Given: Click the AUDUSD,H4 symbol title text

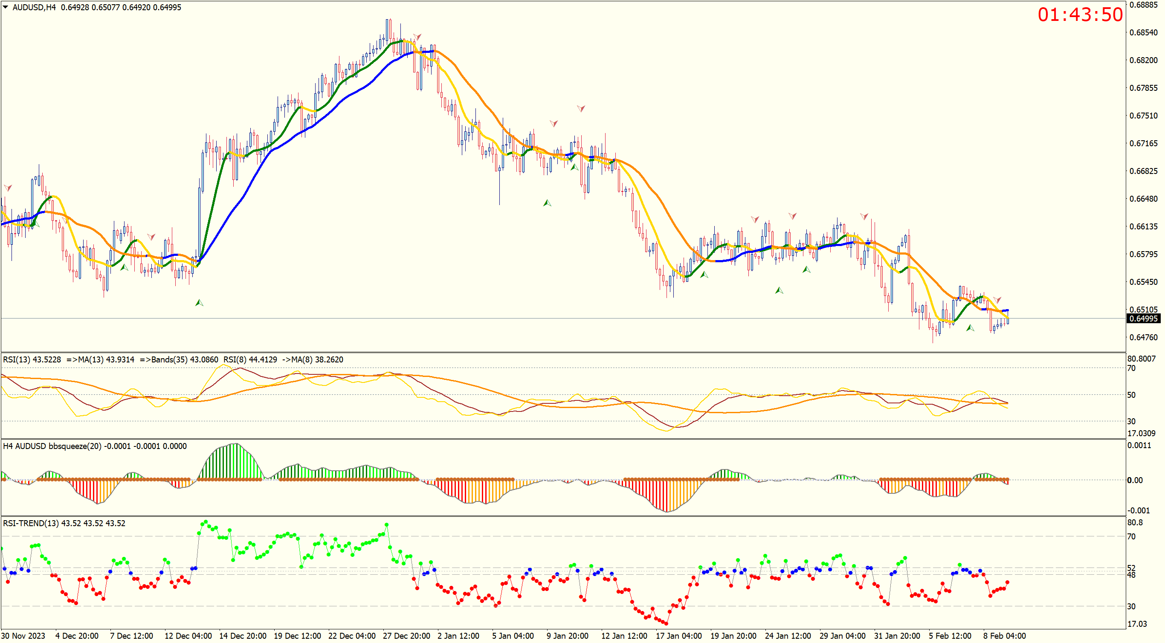Looking at the screenshot, I should click(x=34, y=7).
